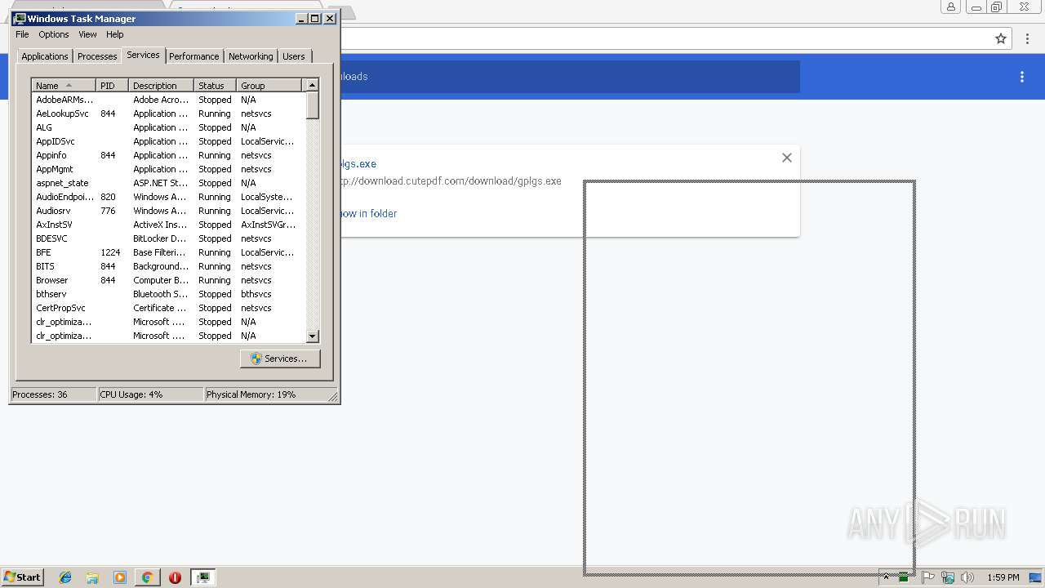1045x588 pixels.
Task: Open Action Center flag tray icon
Action: point(928,577)
